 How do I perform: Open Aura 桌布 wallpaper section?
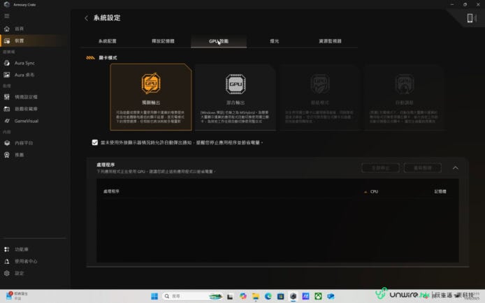pyautogui.click(x=24, y=74)
